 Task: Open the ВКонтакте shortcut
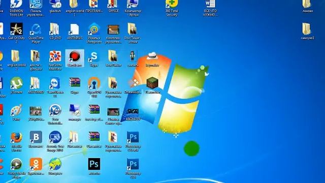(x=36, y=139)
